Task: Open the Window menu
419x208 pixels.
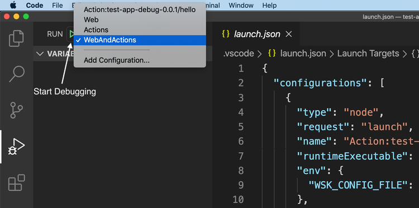Action: pyautogui.click(x=241, y=6)
